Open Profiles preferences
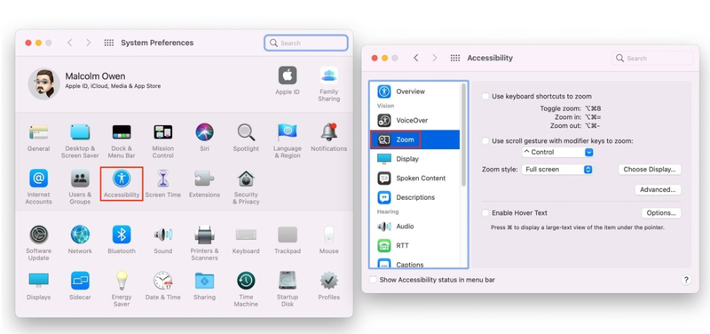This screenshot has width=710, height=334. point(328,281)
